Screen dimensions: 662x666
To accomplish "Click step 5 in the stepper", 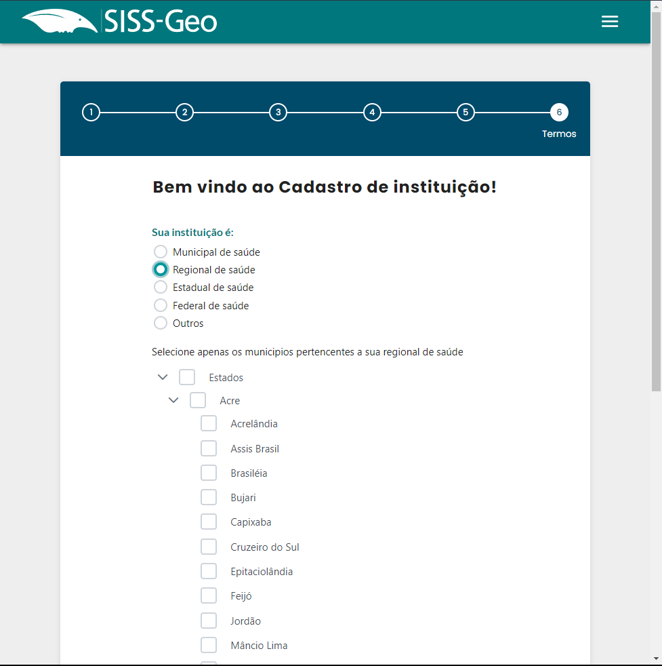I will pyautogui.click(x=465, y=113).
